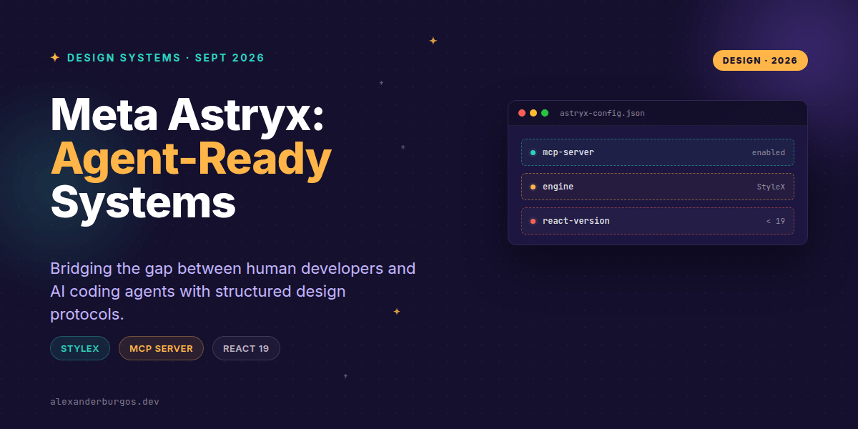The image size is (858, 429).
Task: Click the orange 'Agent-Ready' heading text
Action: pos(191,159)
